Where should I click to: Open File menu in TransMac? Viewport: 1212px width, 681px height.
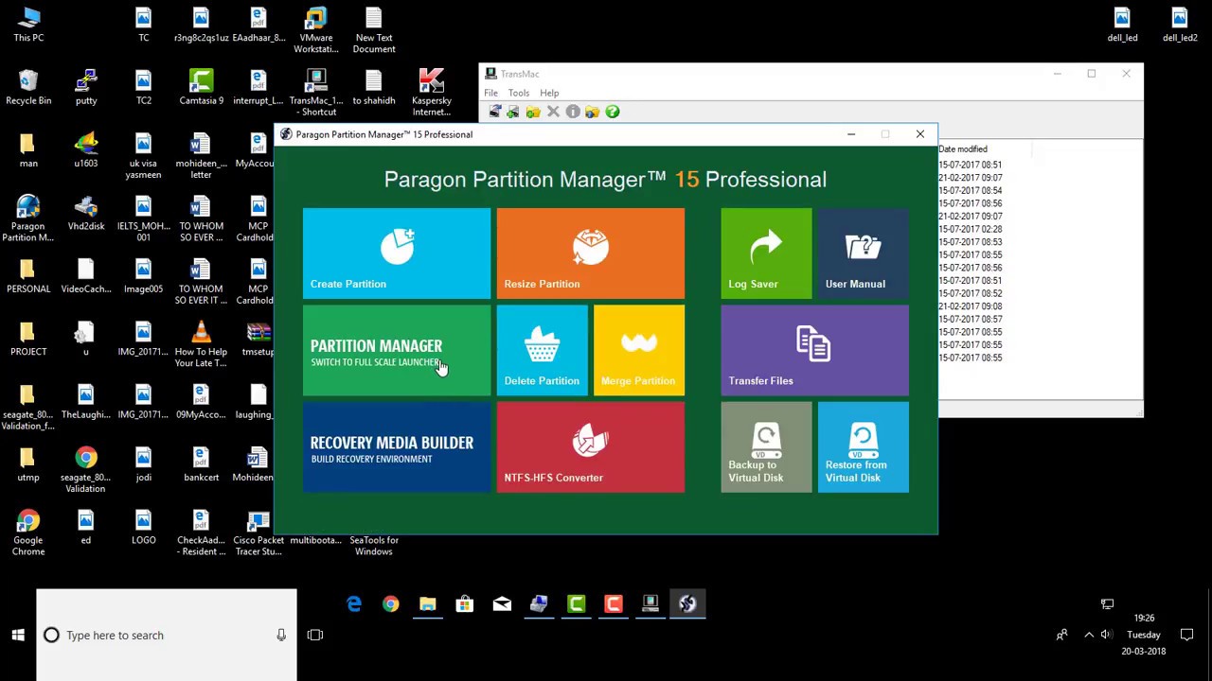[x=490, y=93]
